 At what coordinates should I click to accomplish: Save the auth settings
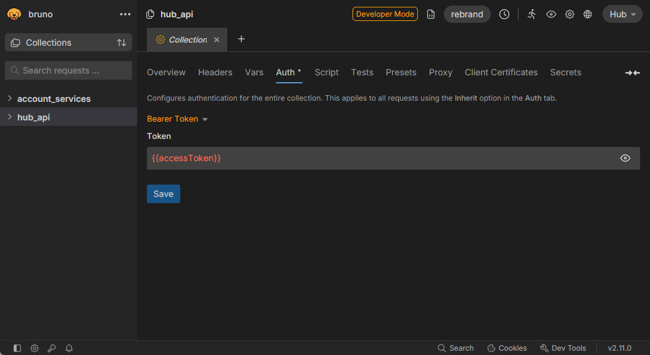164,194
